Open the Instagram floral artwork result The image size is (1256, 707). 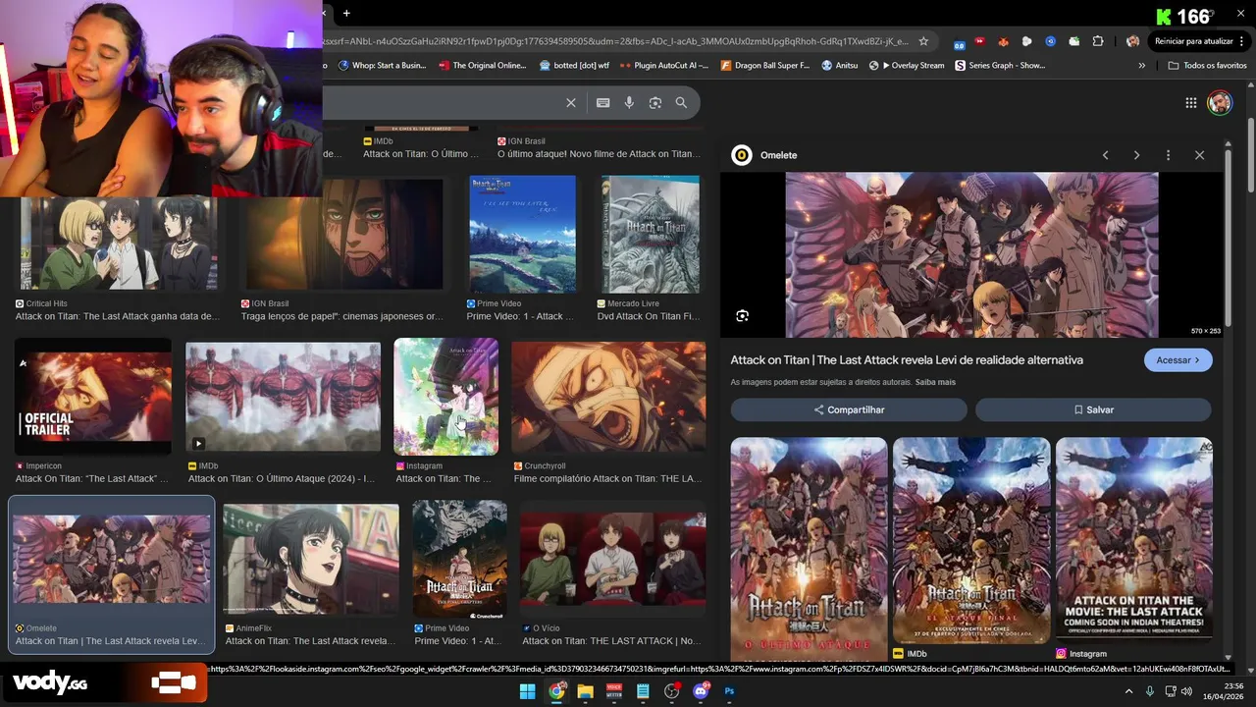tap(446, 397)
